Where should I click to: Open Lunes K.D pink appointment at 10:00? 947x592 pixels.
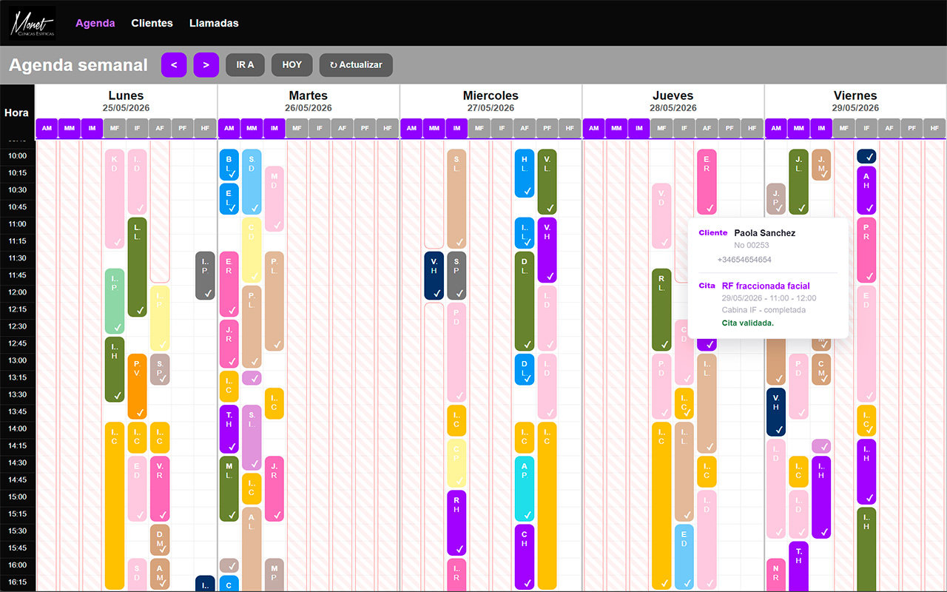(115, 199)
